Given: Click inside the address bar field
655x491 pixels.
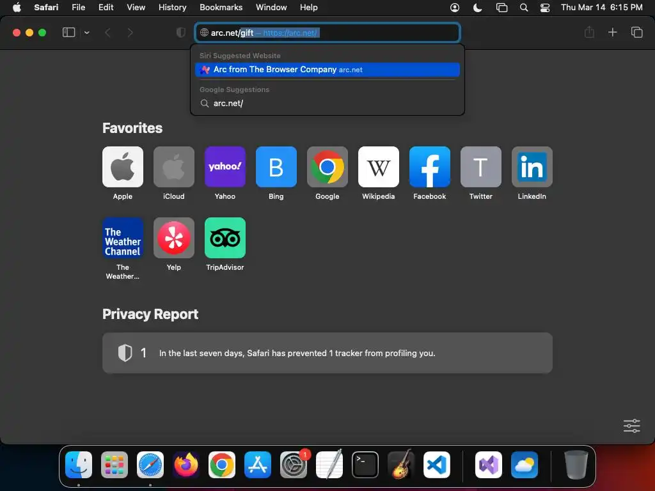Looking at the screenshot, I should point(327,33).
